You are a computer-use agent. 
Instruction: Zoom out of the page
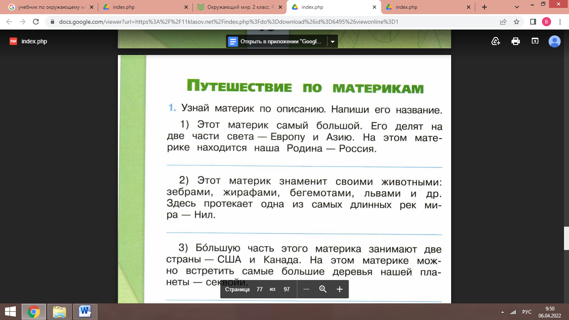[307, 289]
